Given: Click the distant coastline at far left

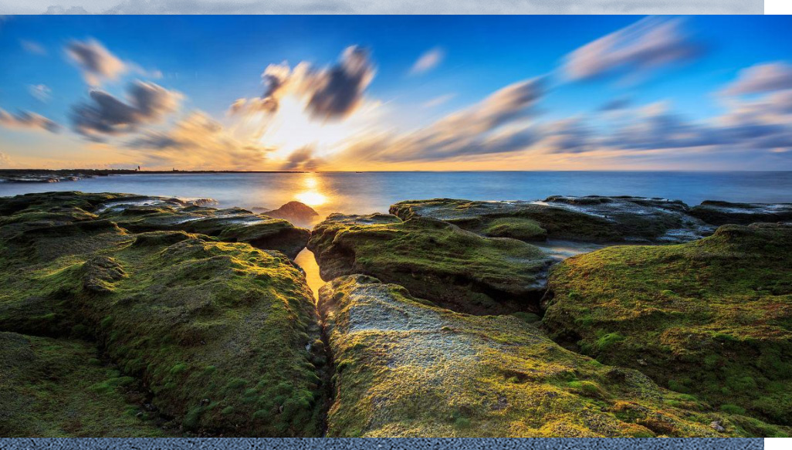Looking at the screenshot, I should 46,173.
